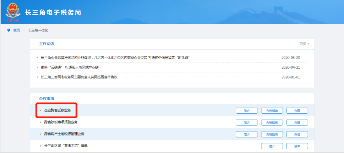Click the date 2020-04-21
The image size is (344, 153).
tap(291, 67)
